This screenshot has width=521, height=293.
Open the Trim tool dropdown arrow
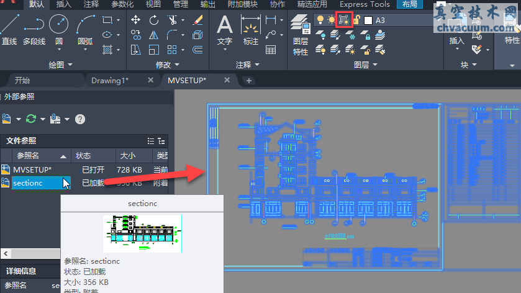tap(183, 20)
